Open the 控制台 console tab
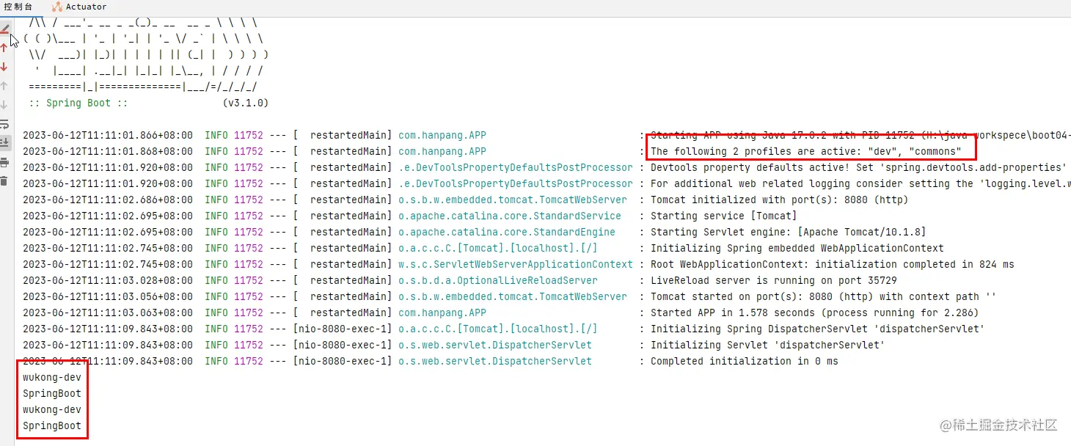 pos(18,7)
